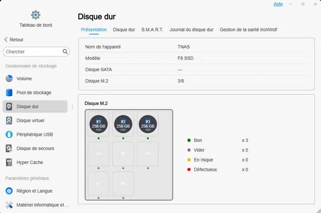Switch to the Présentation tab
This screenshot has width=321, height=213.
pyautogui.click(x=94, y=30)
